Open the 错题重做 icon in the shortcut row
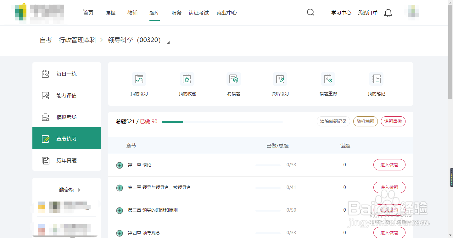 point(328,79)
